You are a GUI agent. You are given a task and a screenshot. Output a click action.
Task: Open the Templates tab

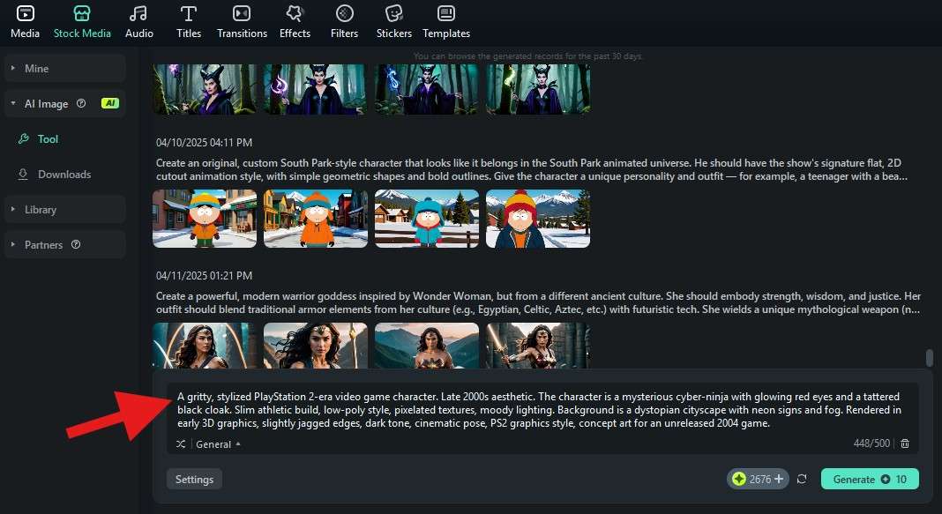pyautogui.click(x=446, y=22)
